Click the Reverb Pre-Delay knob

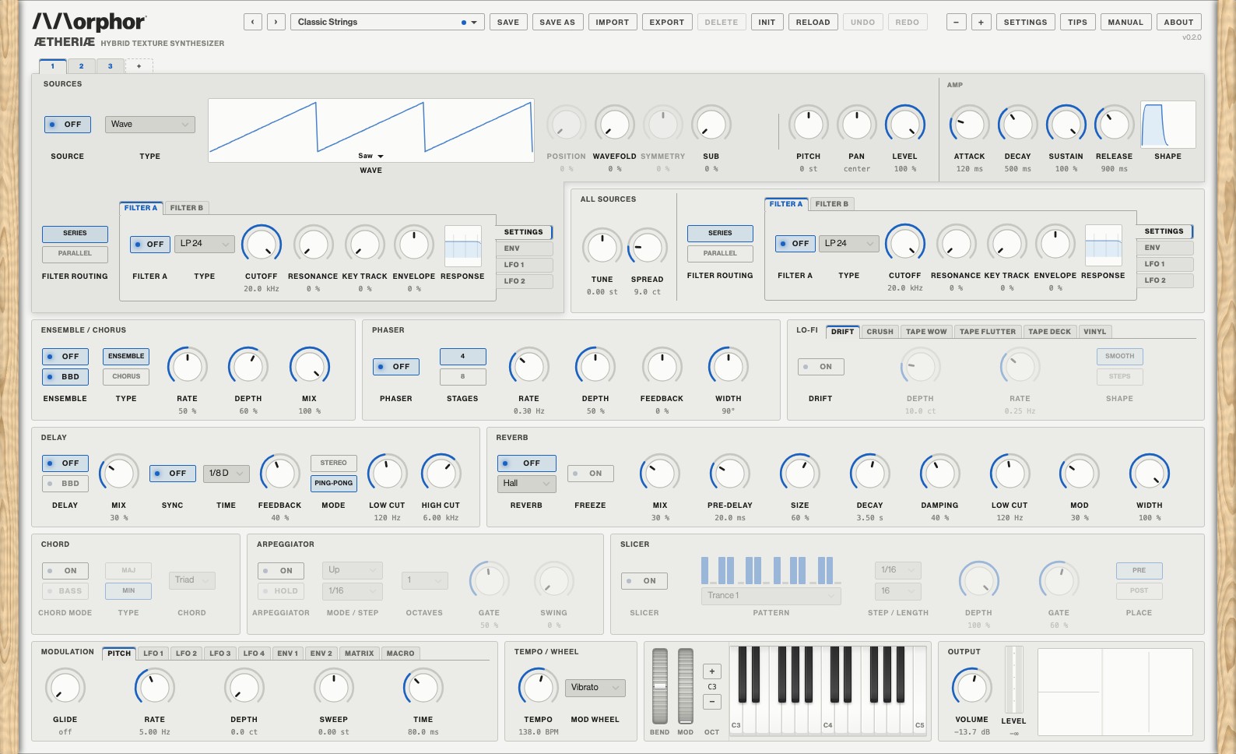tap(729, 473)
